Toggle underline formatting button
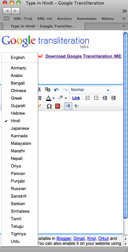 pyautogui.click(x=40, y=98)
